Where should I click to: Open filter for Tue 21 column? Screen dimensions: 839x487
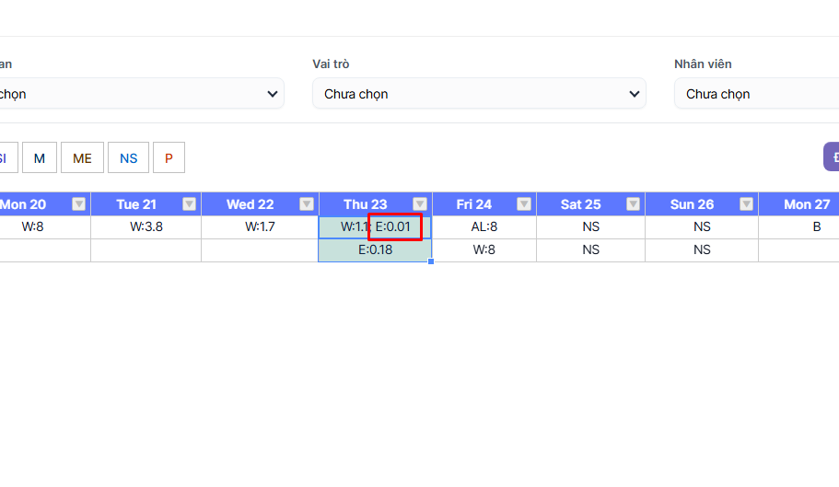[189, 204]
